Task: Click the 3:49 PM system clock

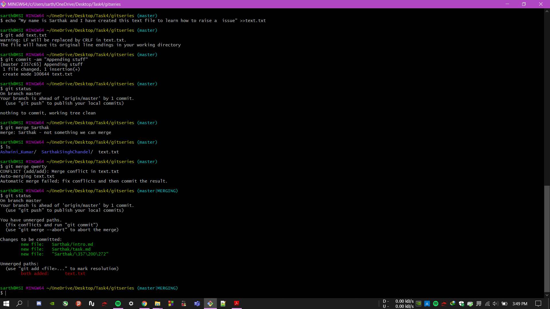Action: (520, 304)
